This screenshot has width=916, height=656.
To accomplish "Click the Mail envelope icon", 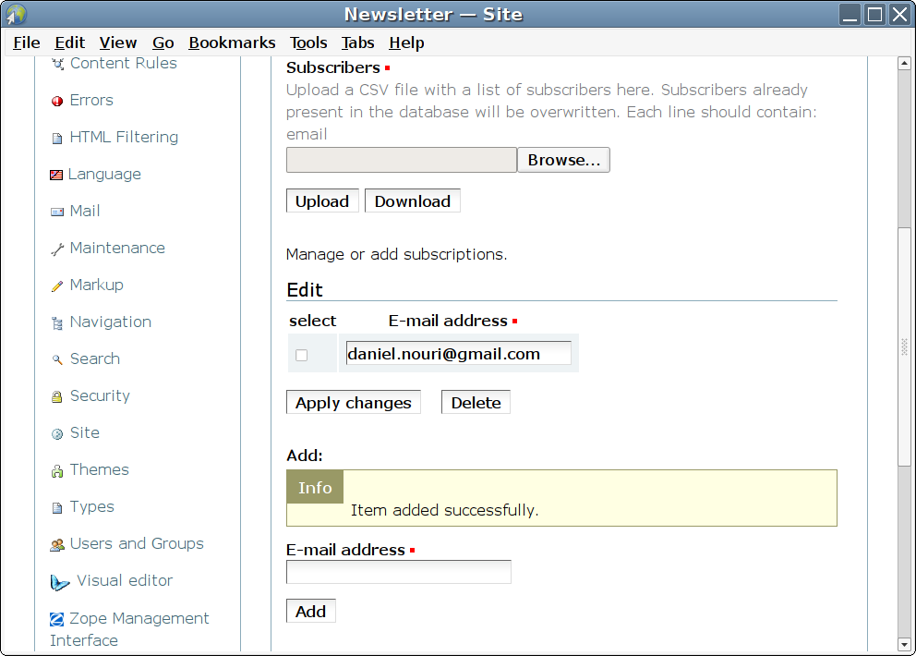I will [x=57, y=212].
